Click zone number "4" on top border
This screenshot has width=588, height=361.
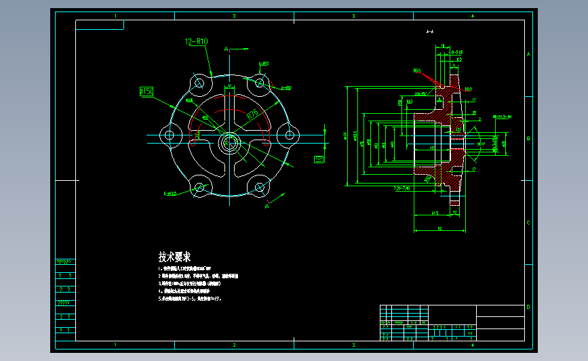tap(473, 16)
